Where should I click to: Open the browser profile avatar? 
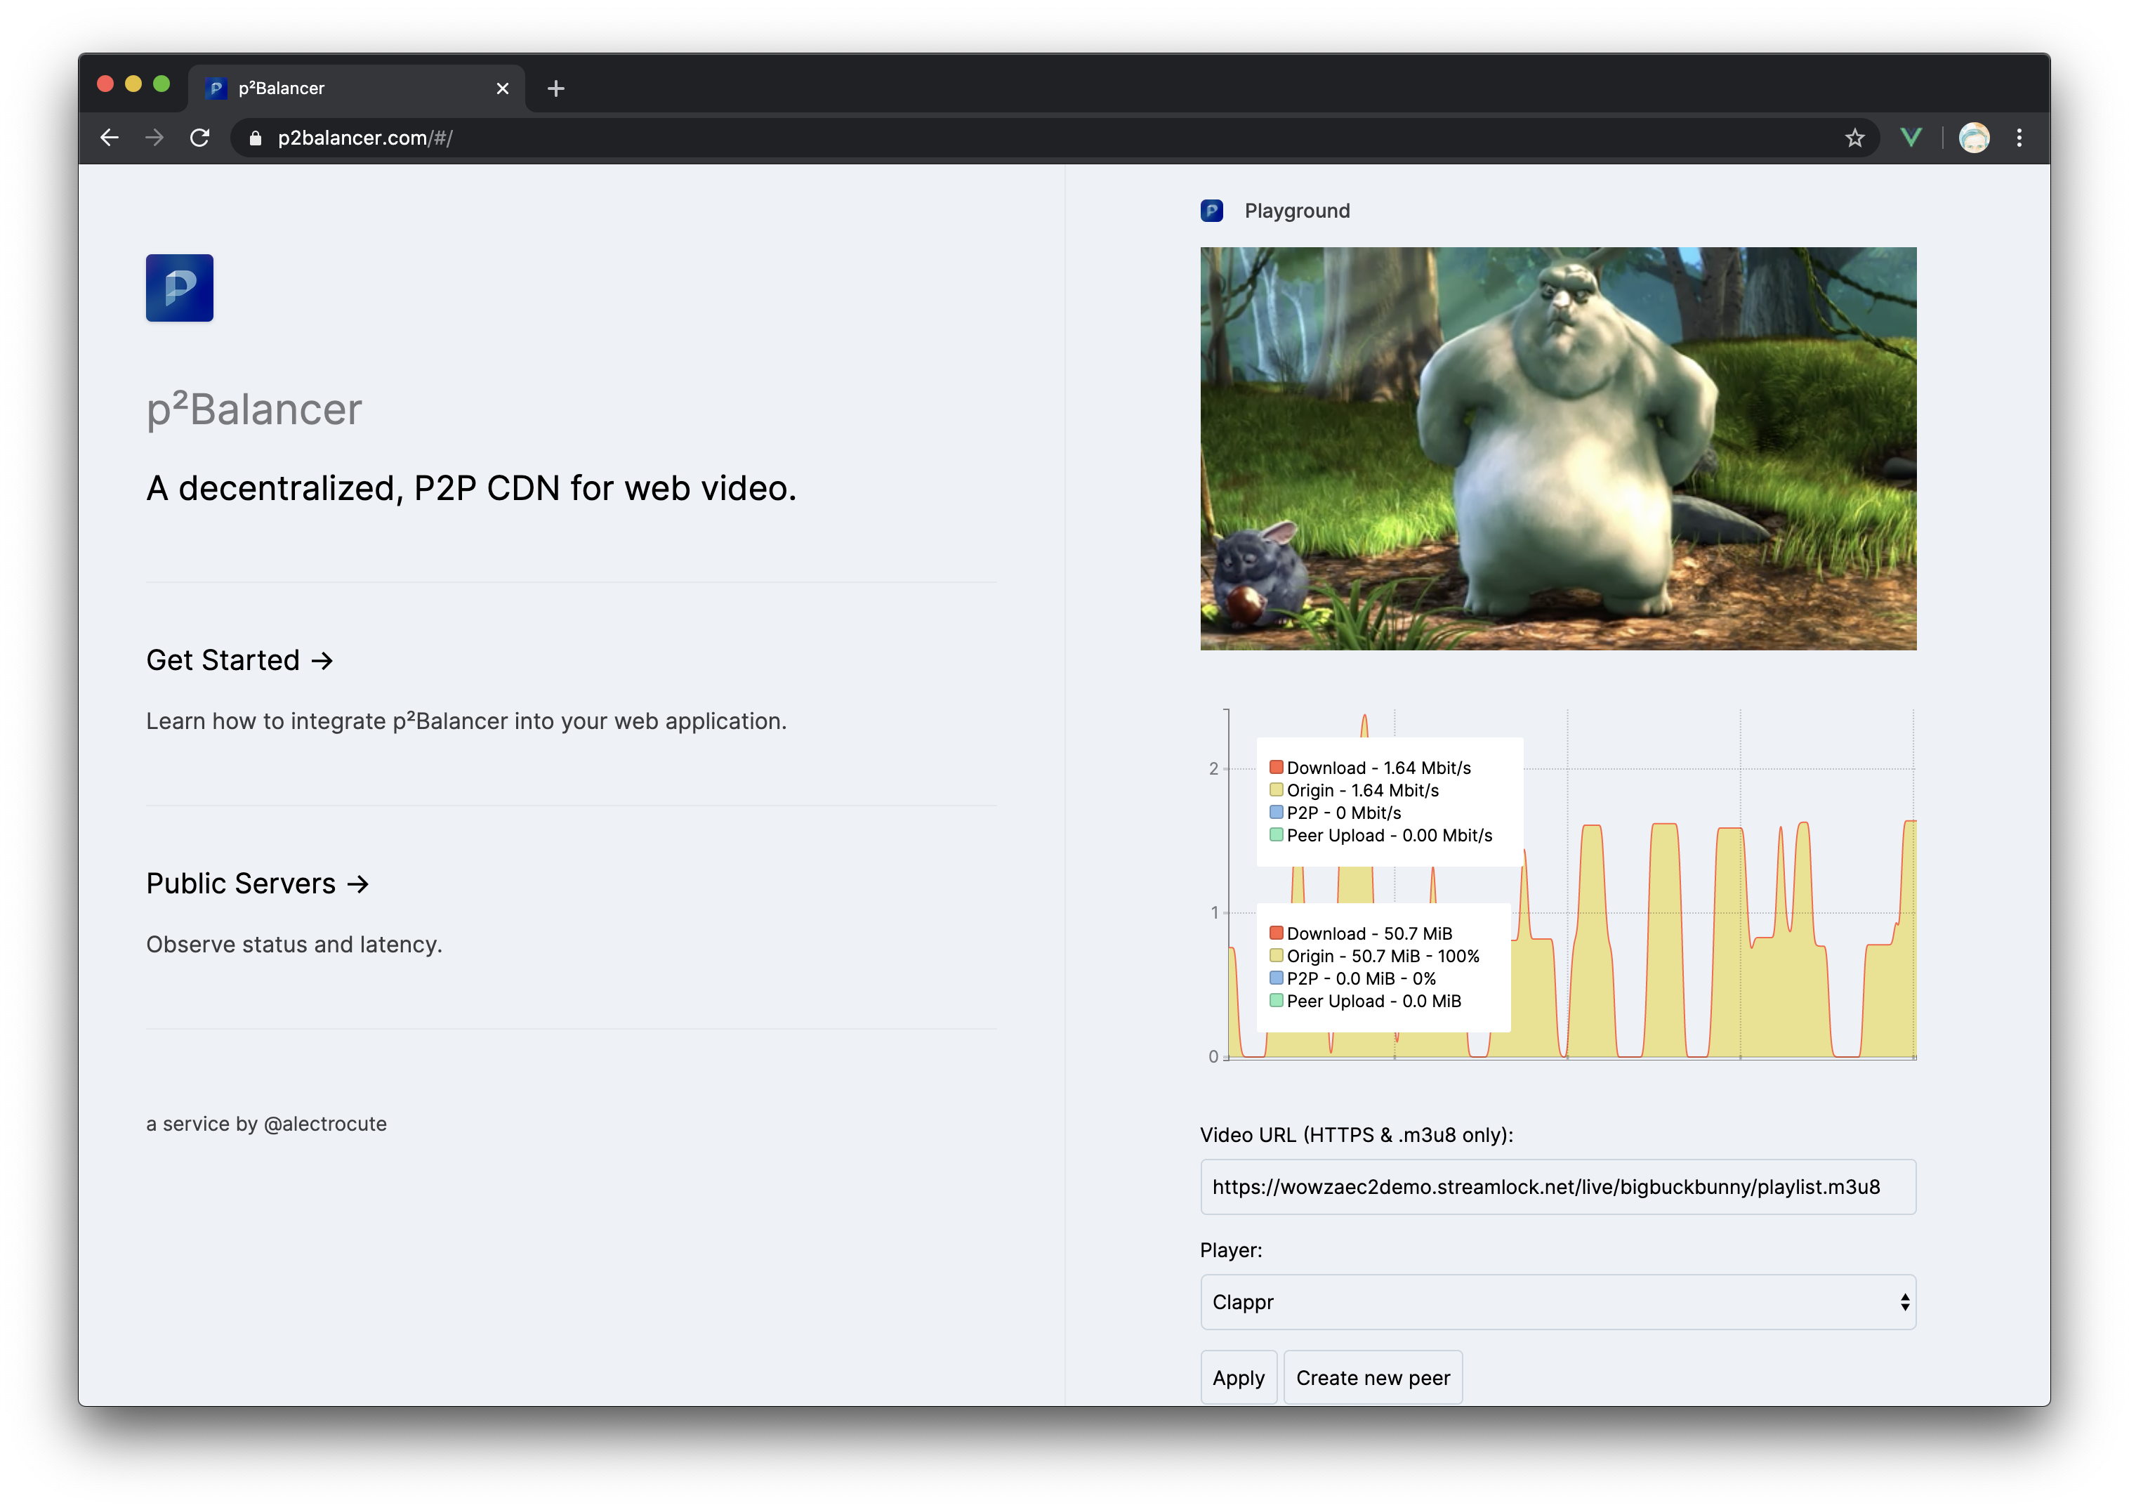(x=1975, y=138)
